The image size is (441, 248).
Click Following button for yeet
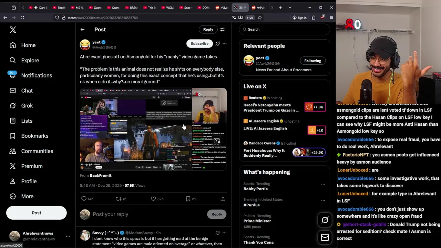(x=312, y=61)
